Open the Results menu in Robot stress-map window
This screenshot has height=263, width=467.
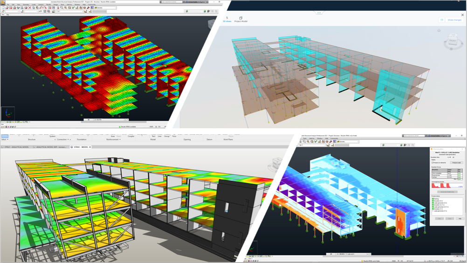pyautogui.click(x=48, y=5)
